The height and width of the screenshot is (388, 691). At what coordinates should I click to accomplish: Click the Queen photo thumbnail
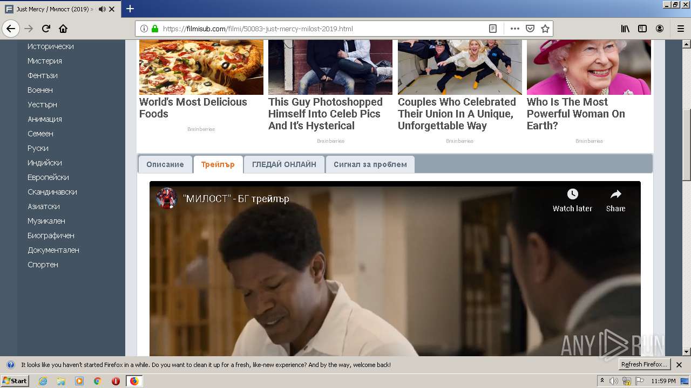click(x=589, y=67)
